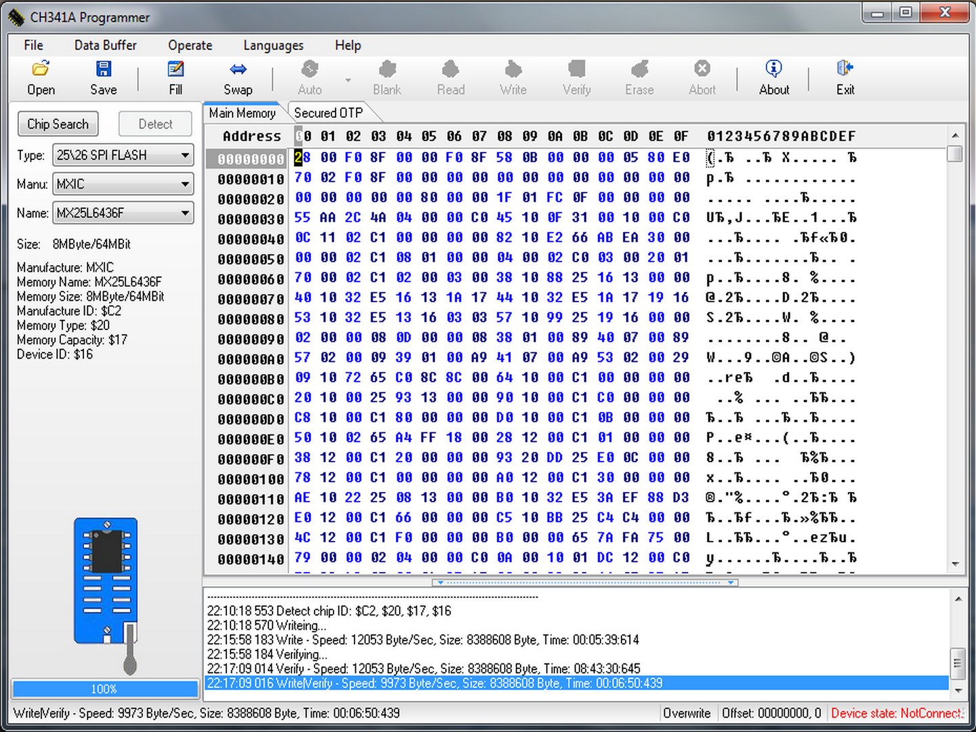Open the dropdown arrow beside Auto

click(348, 80)
